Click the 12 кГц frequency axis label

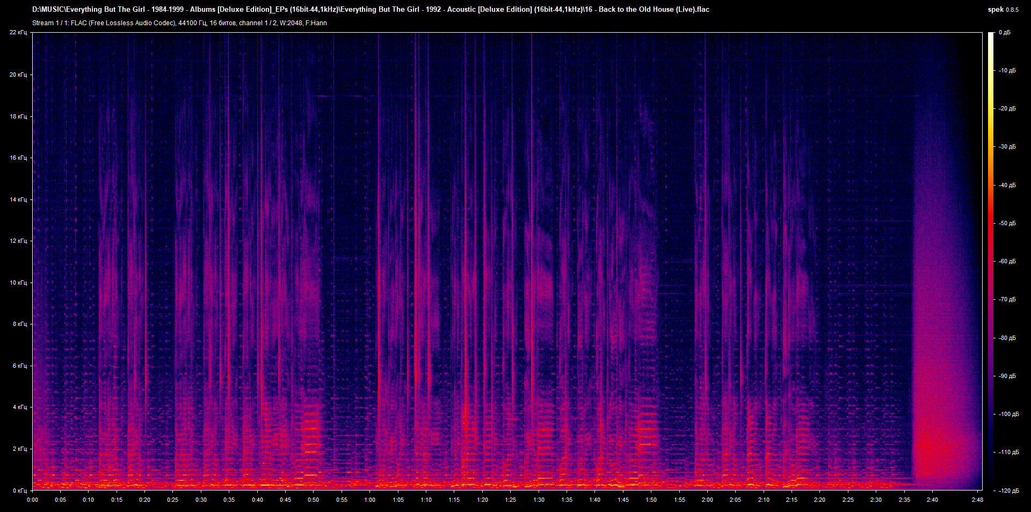tap(18, 241)
